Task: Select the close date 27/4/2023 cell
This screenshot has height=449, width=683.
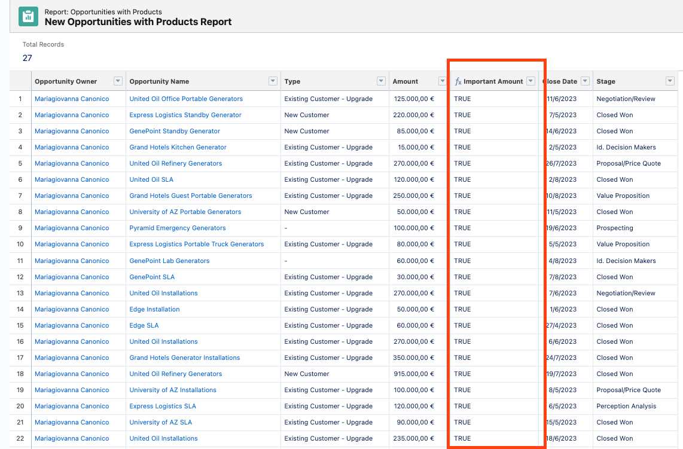Action: click(x=562, y=325)
